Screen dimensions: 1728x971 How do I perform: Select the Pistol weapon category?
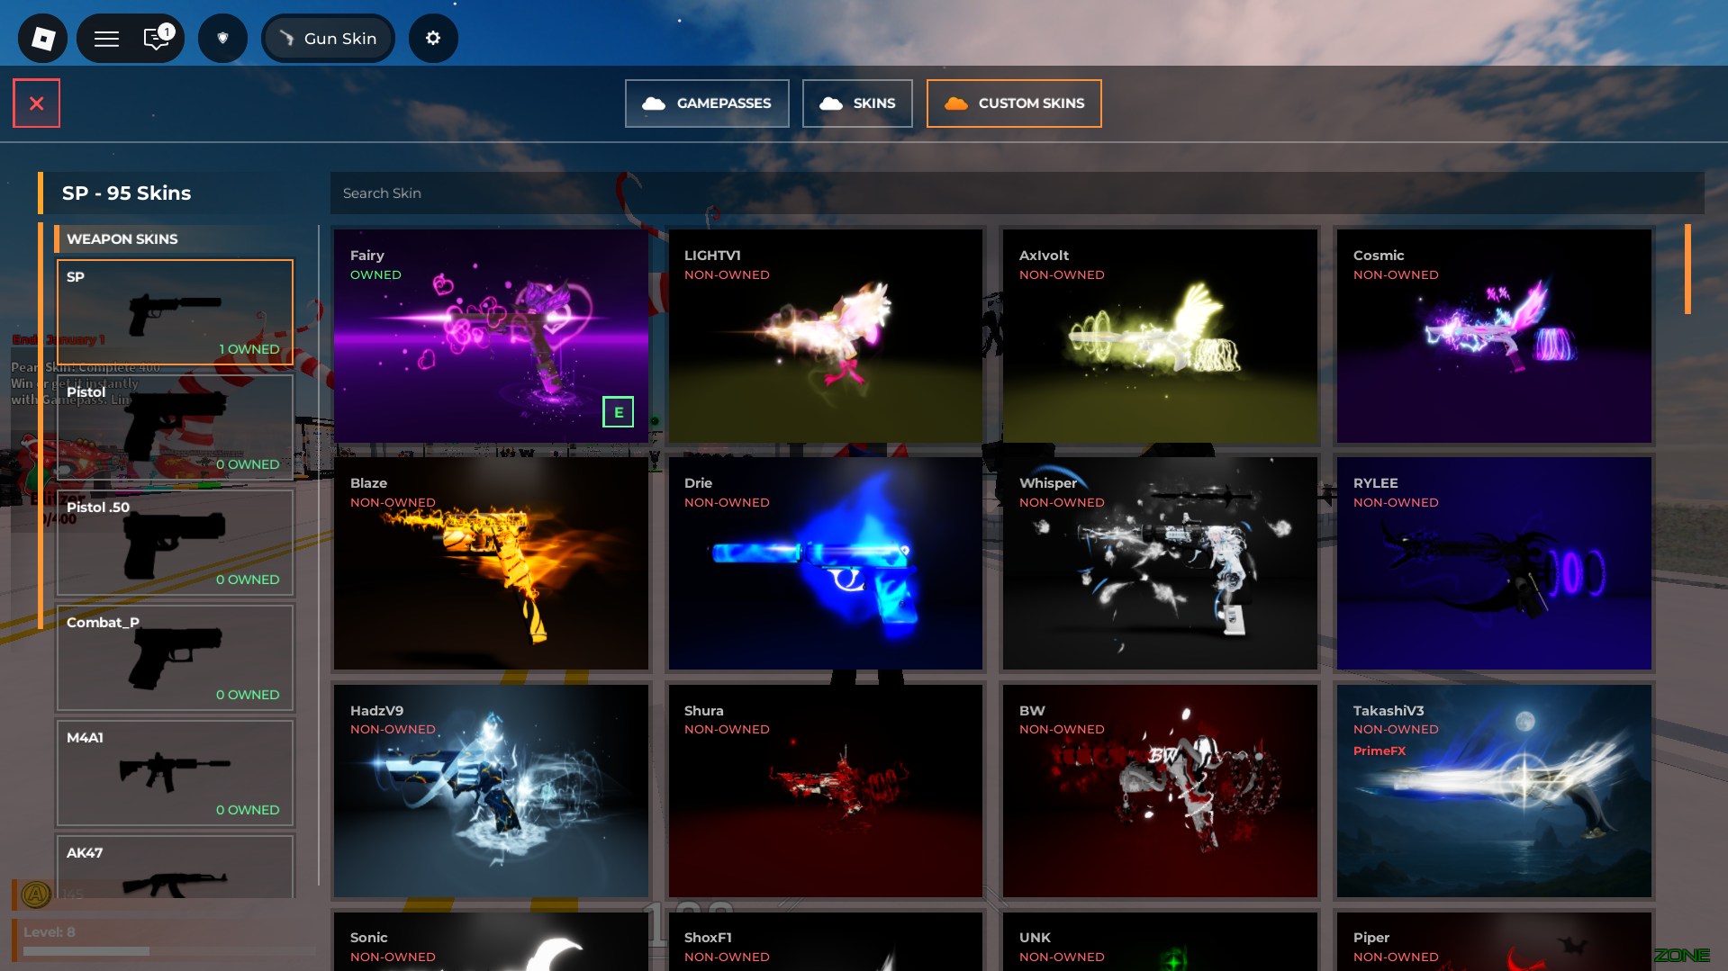[175, 427]
